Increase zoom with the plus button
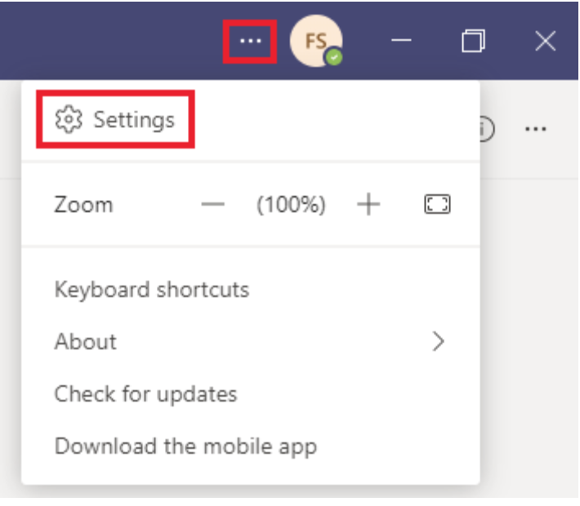The height and width of the screenshot is (506, 580). coord(368,204)
